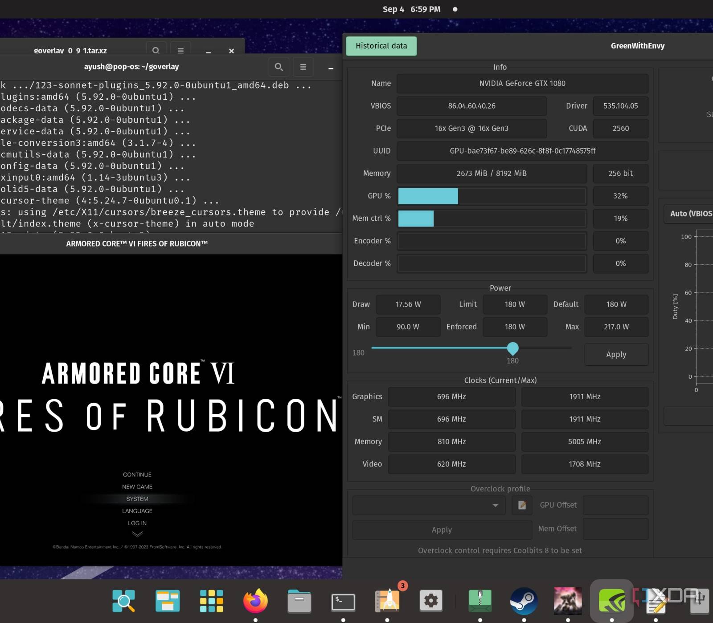Click Apply next to the power limit slider
713x623 pixels.
(x=616, y=355)
